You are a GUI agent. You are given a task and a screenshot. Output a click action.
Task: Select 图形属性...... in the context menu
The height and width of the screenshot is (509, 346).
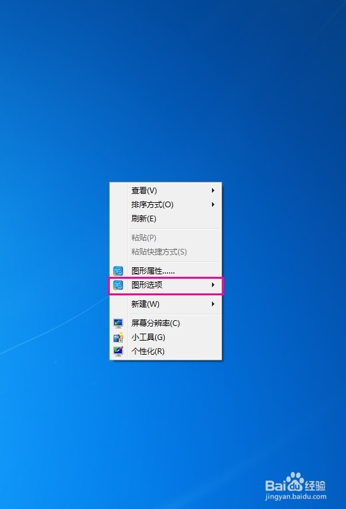tap(166, 270)
